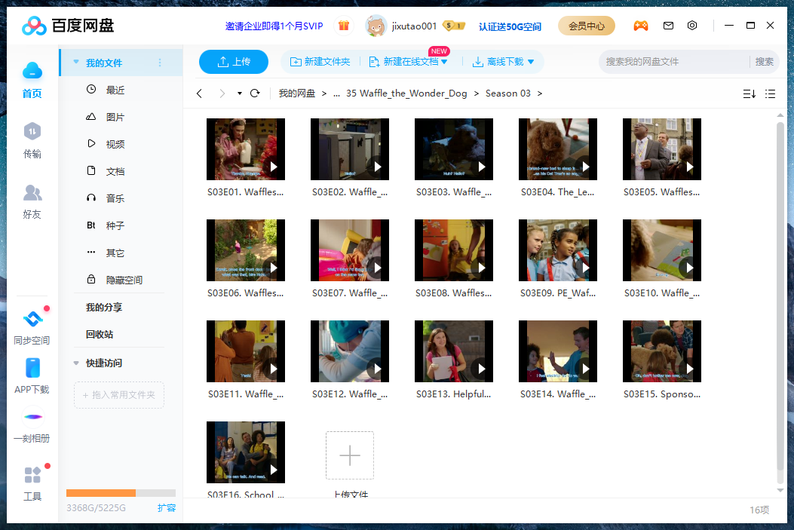
Task: Open the 一刻相册 album icon
Action: pos(33,417)
